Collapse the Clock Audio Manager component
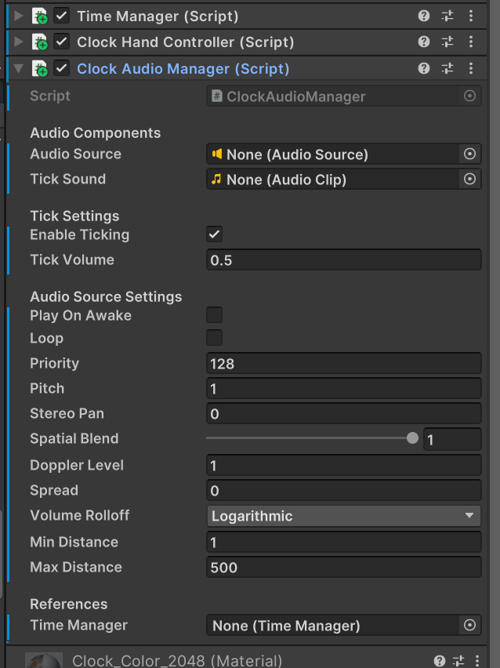500x668 pixels. pos(18,68)
